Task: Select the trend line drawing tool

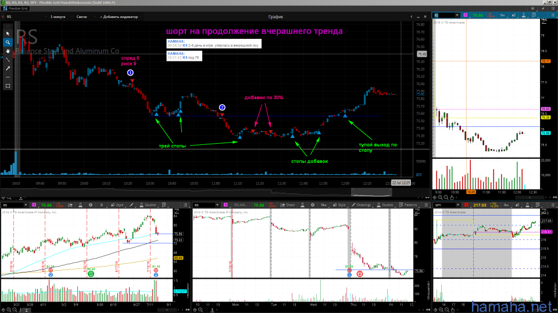Action: pos(8,60)
